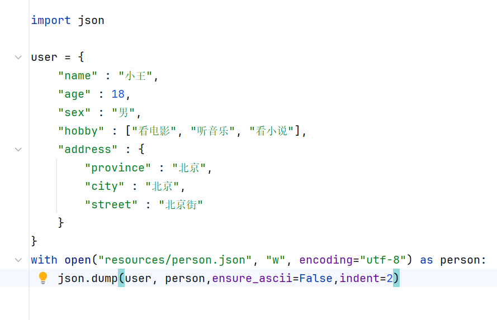The width and height of the screenshot is (497, 320).
Task: Click the "name" key string
Action: click(78, 75)
